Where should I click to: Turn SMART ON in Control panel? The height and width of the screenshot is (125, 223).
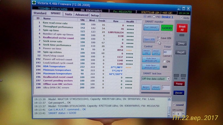click(147, 52)
